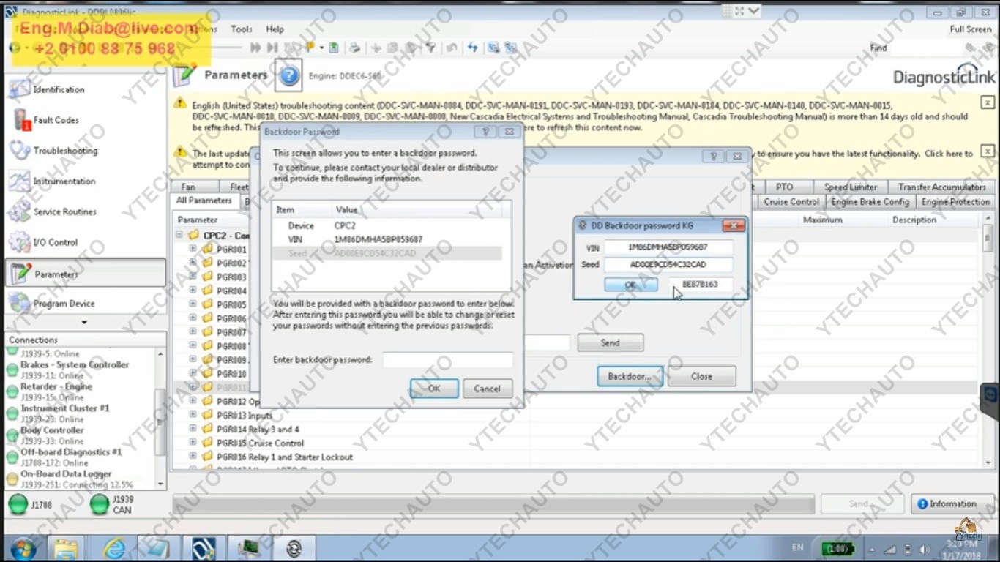The image size is (1000, 562).
Task: Open the Help menu
Action: (275, 29)
